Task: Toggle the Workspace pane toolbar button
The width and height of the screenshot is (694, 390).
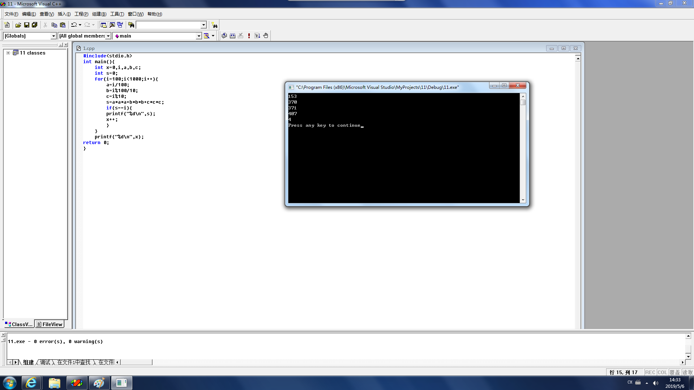Action: [x=103, y=25]
